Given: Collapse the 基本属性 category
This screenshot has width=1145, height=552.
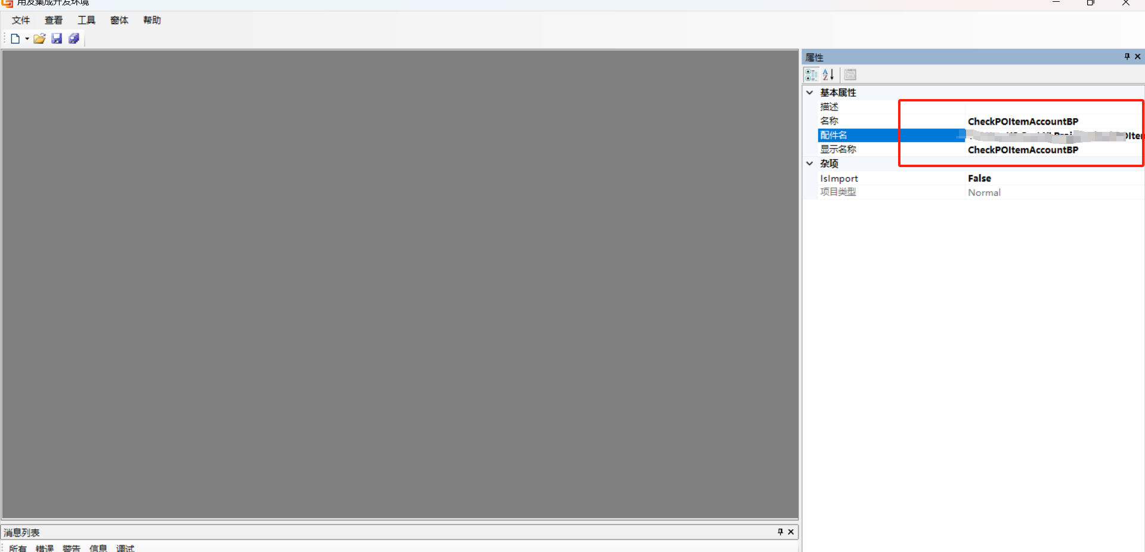Looking at the screenshot, I should [810, 92].
